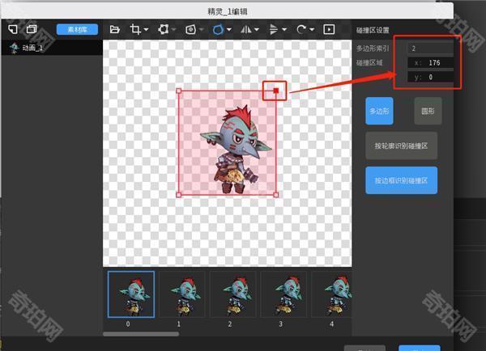
Task: Click the frame strip horizontal scrollbar
Action: [141, 334]
